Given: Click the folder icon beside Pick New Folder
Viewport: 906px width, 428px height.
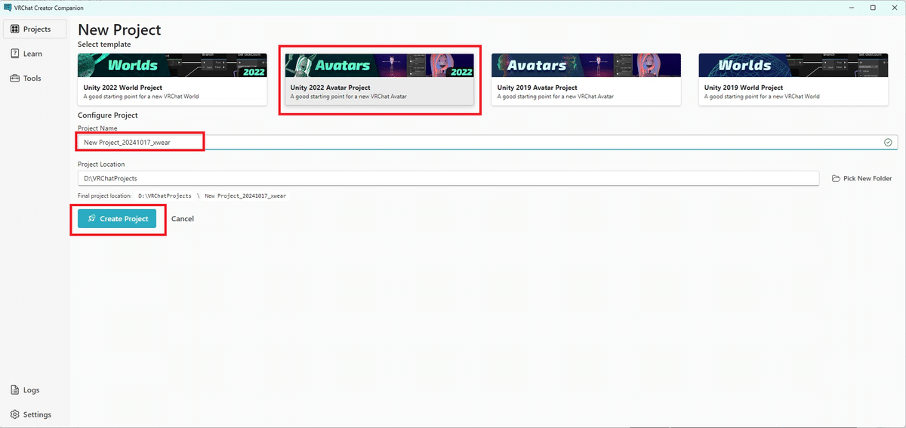Looking at the screenshot, I should pos(836,179).
